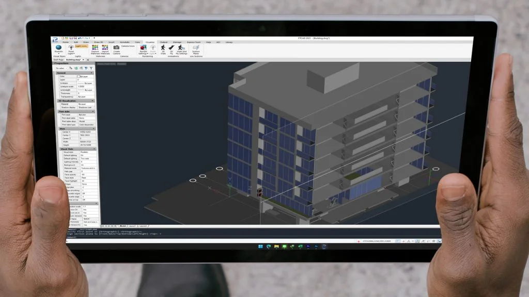Collapse the Visual Style section
The image size is (529, 297).
coord(95,149)
